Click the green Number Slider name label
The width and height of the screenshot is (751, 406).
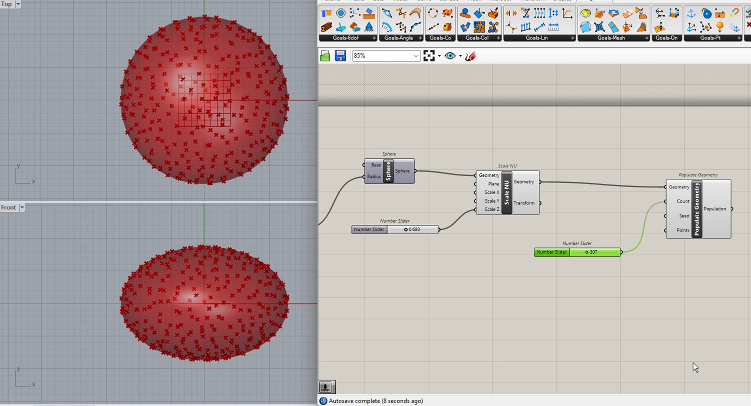click(x=551, y=252)
